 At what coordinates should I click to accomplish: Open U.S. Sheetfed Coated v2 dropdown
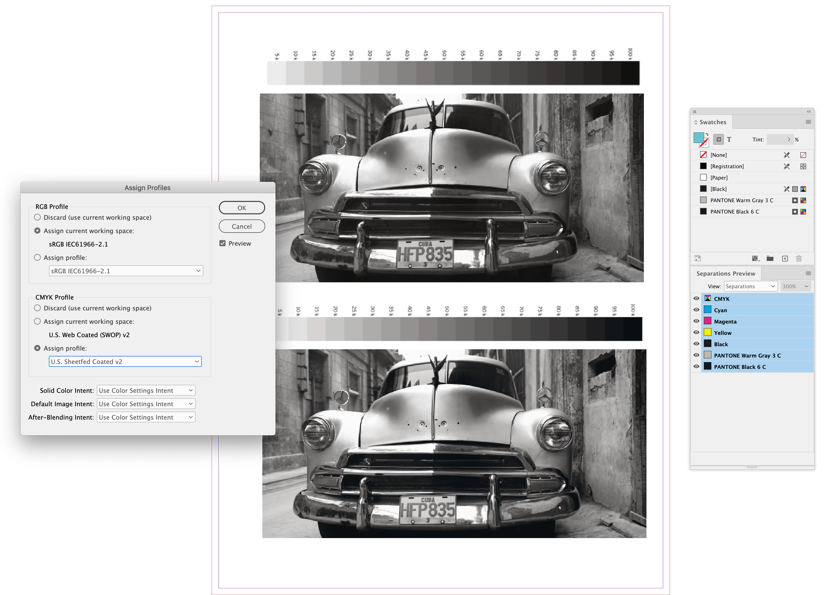125,362
